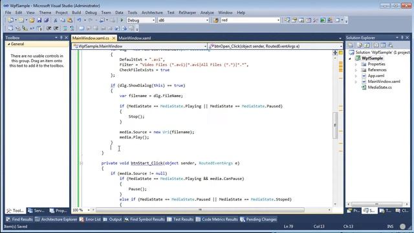Open the Code Metrics Results window
Viewport: 414px width, 233px height.
[217, 219]
